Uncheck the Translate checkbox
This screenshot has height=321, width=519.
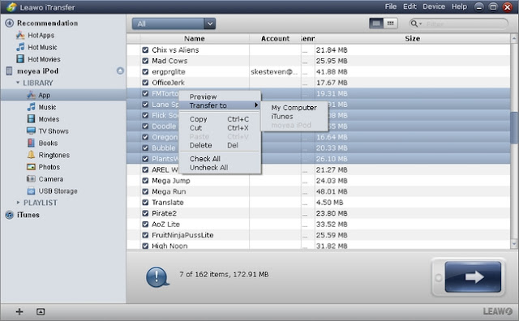[x=145, y=202]
